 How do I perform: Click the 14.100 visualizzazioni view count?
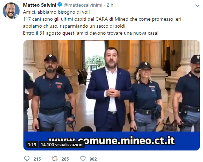point(62,145)
